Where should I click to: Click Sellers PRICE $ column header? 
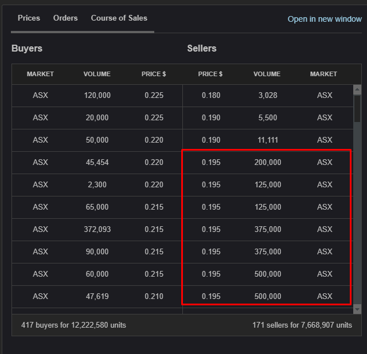pyautogui.click(x=210, y=74)
